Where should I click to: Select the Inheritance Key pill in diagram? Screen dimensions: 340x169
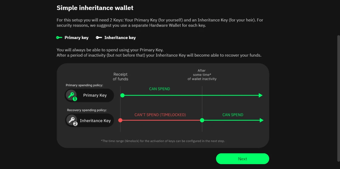90,120
